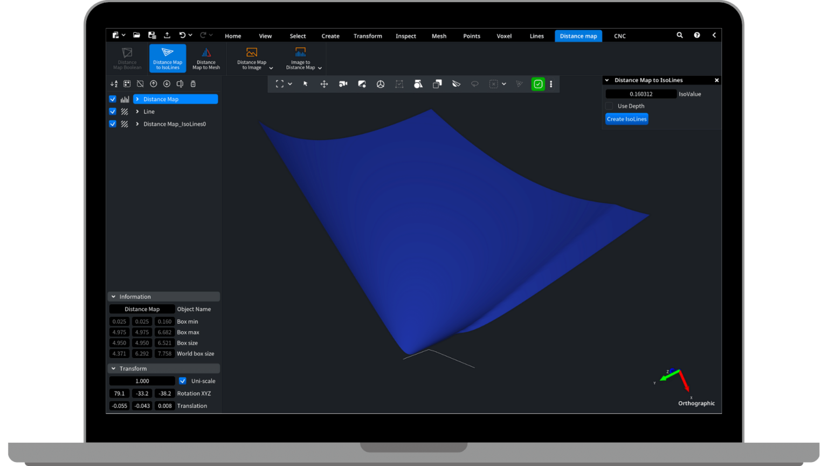Enable the Use Depth option
This screenshot has height=466, width=828.
(609, 106)
